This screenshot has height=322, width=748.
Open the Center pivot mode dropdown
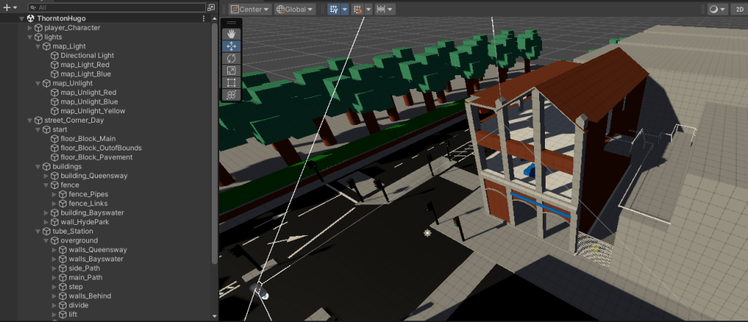pyautogui.click(x=249, y=9)
